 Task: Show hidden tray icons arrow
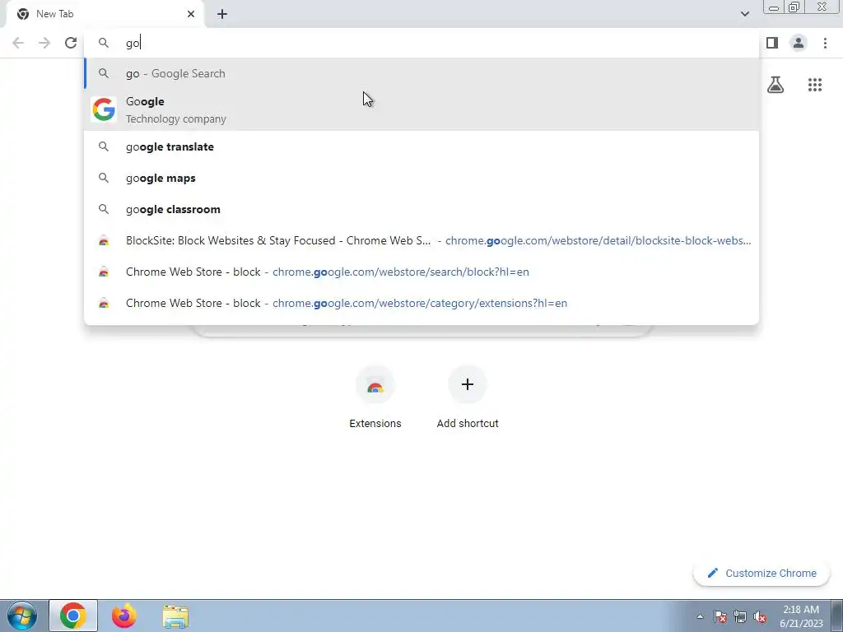[700, 616]
